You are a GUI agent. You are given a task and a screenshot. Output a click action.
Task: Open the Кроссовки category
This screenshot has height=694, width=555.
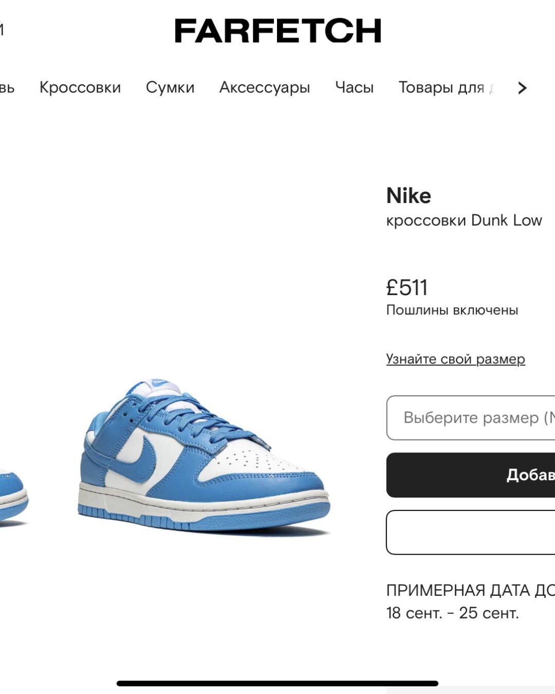coord(80,87)
